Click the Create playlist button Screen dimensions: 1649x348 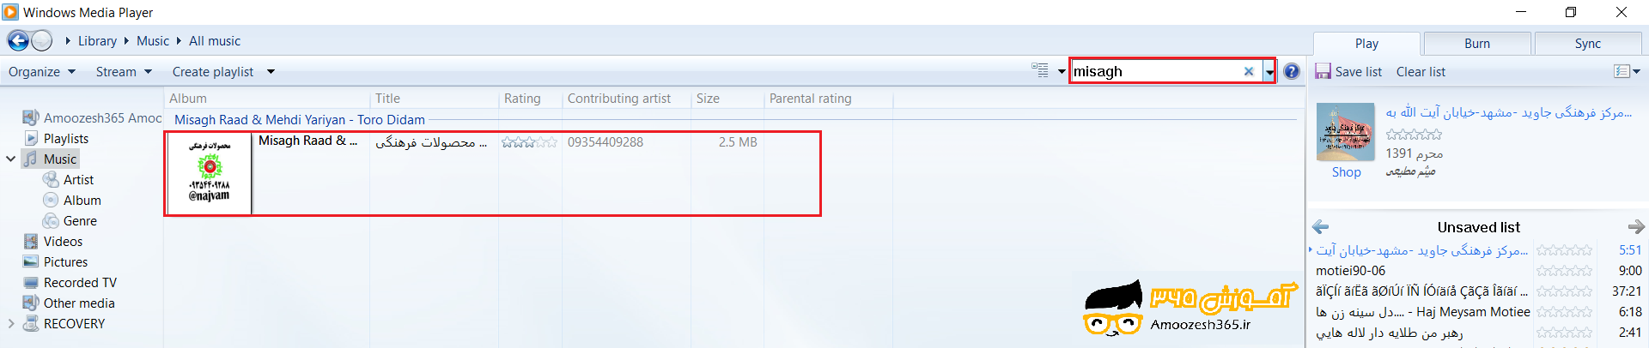[x=213, y=72]
